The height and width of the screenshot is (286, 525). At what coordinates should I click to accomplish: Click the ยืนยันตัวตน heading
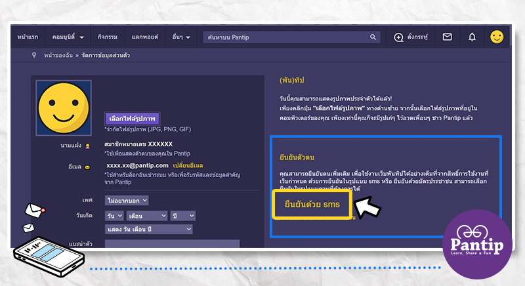coord(297,157)
